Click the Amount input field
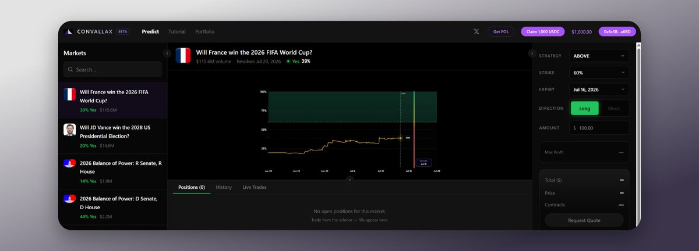Screen dimensions: 699x251 click(x=599, y=128)
